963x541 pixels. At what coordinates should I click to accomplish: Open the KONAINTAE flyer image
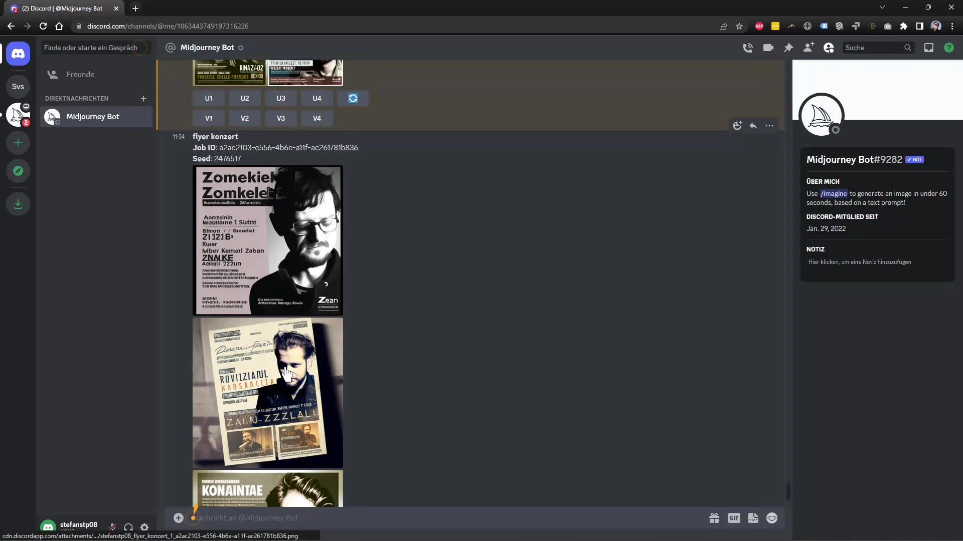pos(268,488)
